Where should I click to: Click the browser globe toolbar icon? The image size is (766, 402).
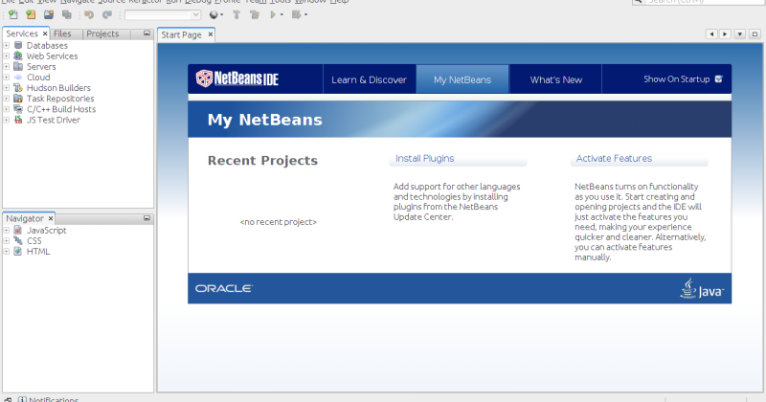point(214,14)
